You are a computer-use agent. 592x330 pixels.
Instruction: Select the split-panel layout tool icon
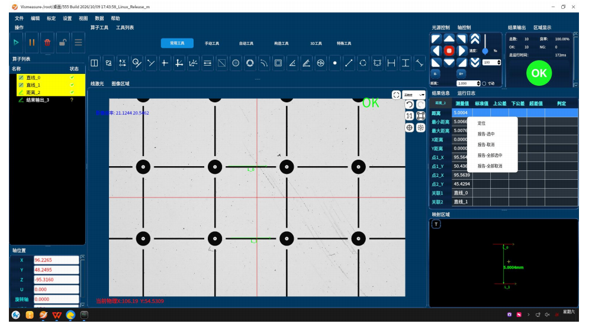click(x=94, y=63)
